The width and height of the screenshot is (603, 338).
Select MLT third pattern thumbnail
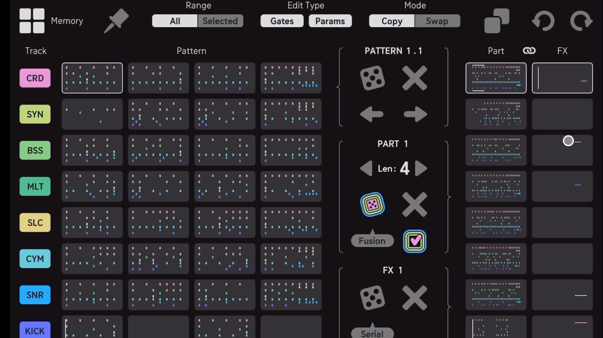tap(225, 187)
